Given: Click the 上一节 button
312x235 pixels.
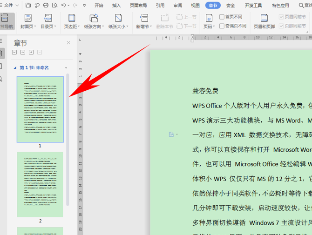Looking at the screenshot, I should 186,17.
